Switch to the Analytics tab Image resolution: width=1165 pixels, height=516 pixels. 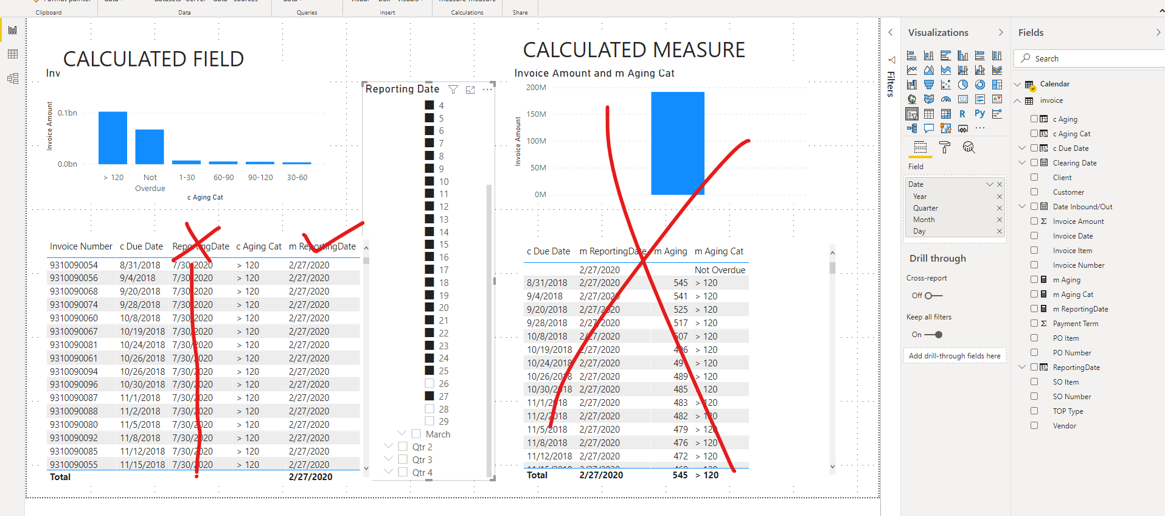[x=969, y=147]
